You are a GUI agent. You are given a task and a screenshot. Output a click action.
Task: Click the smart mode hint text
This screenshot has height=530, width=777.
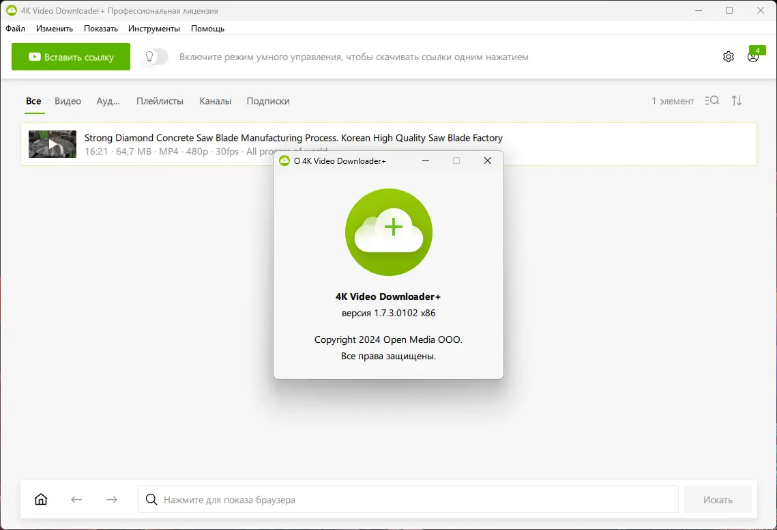tap(354, 57)
